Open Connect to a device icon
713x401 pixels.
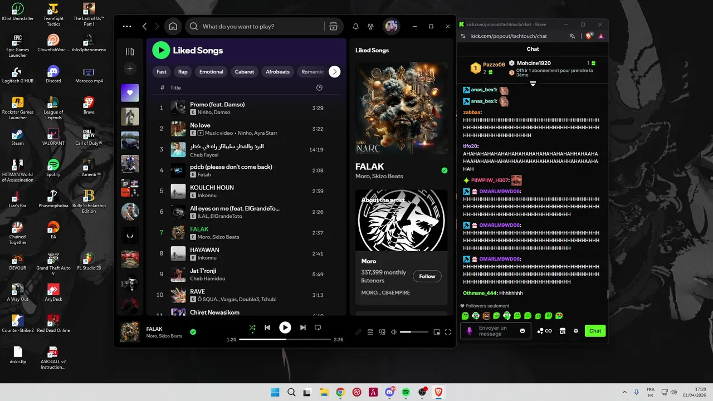point(382,332)
